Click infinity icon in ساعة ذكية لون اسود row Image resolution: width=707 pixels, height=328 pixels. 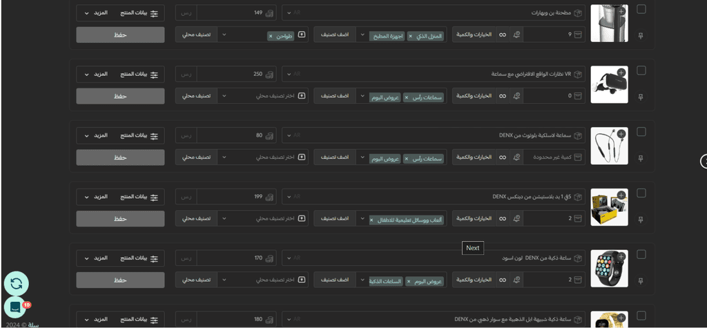(x=503, y=280)
